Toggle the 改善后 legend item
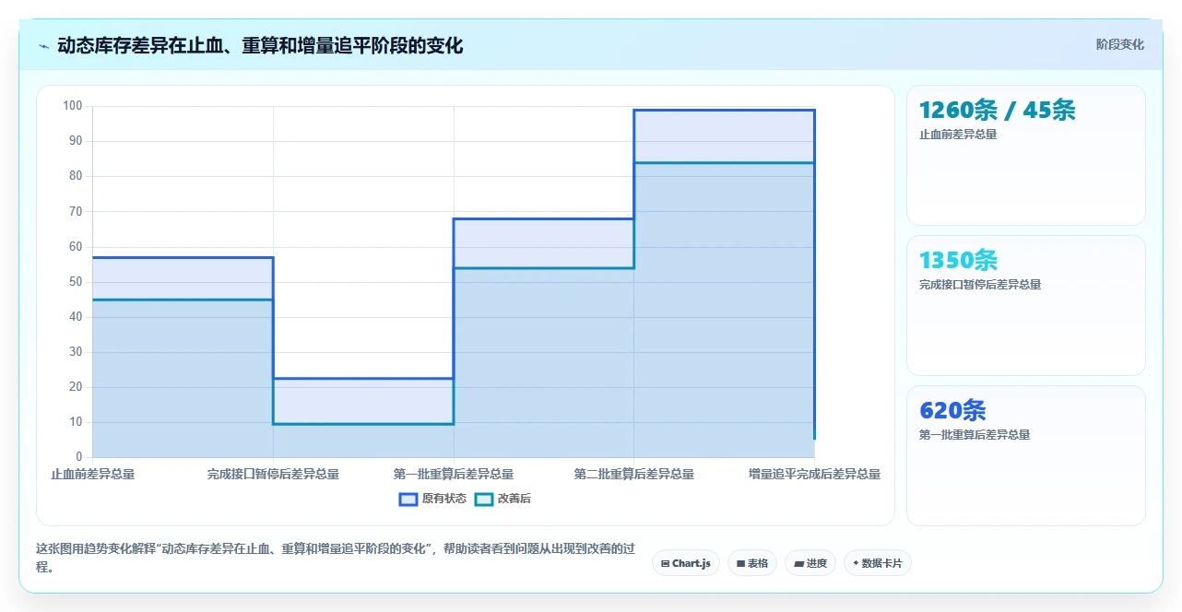 tap(502, 499)
